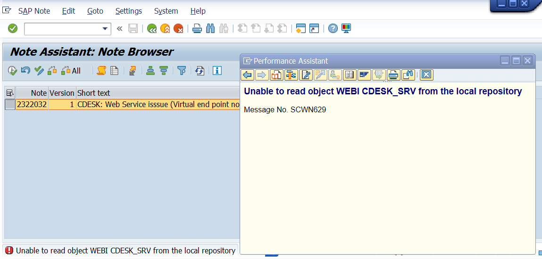Click the Performance Assistant Find binoculars icon

click(408, 75)
